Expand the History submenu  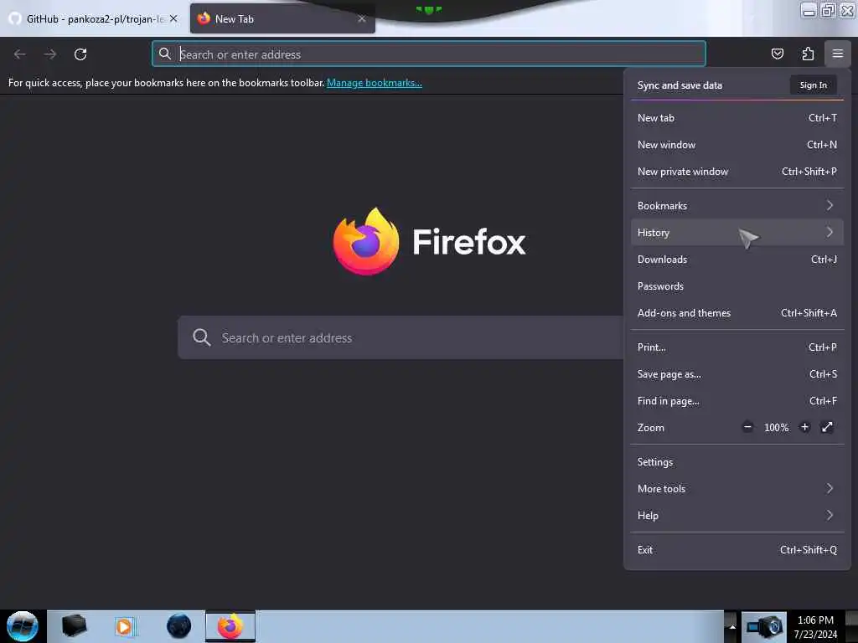tap(737, 233)
